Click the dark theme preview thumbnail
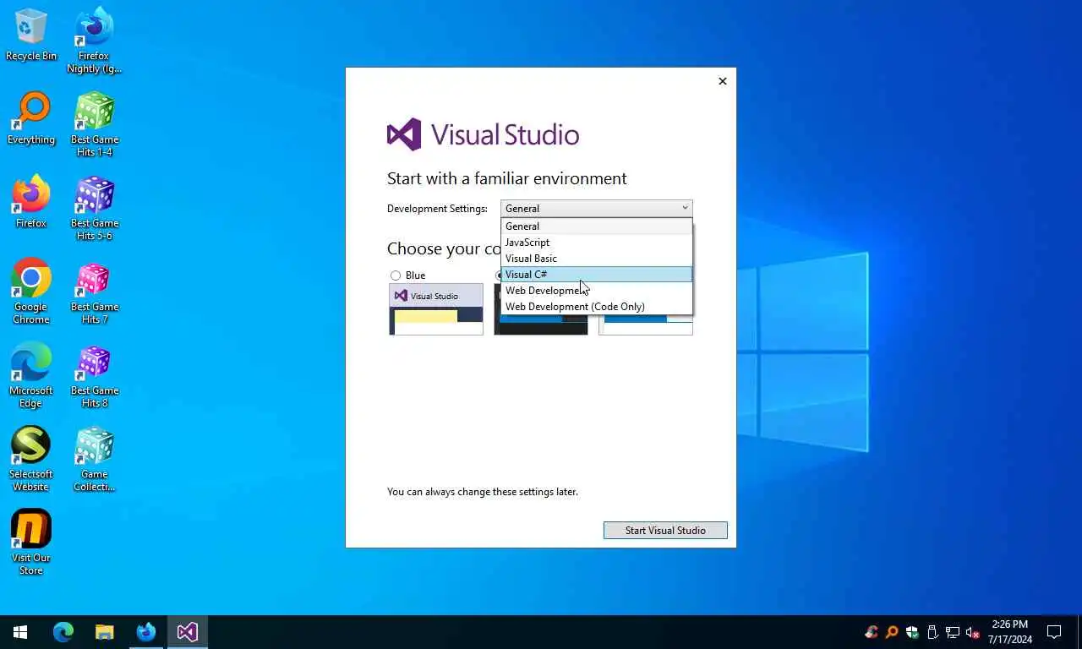Image resolution: width=1082 pixels, height=649 pixels. tap(540, 325)
